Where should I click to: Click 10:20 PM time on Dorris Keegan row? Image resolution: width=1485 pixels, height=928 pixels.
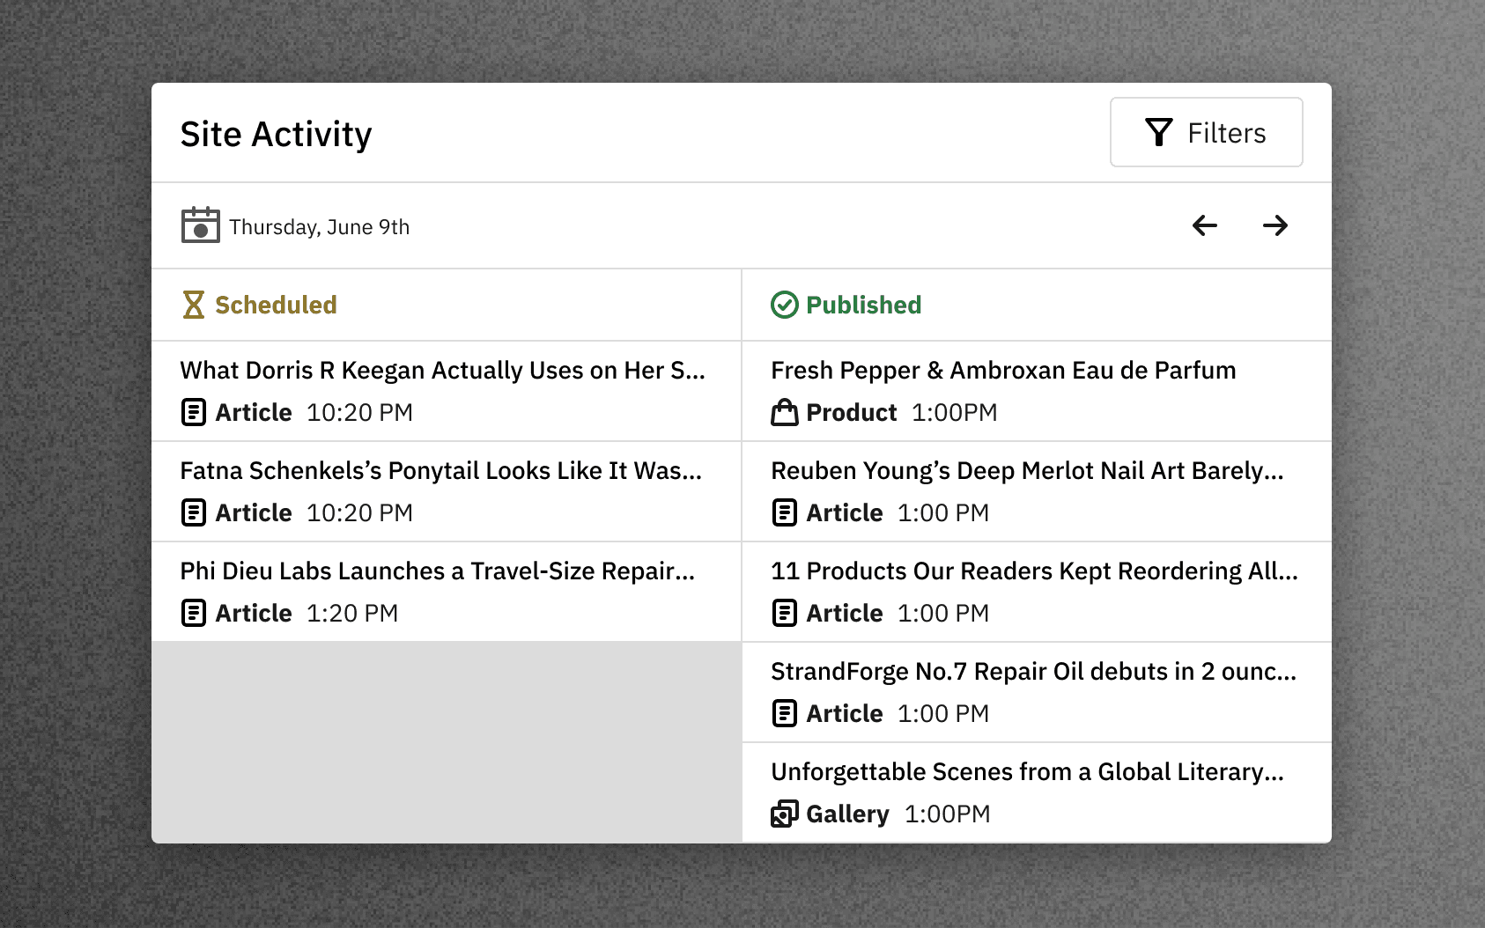click(x=359, y=413)
